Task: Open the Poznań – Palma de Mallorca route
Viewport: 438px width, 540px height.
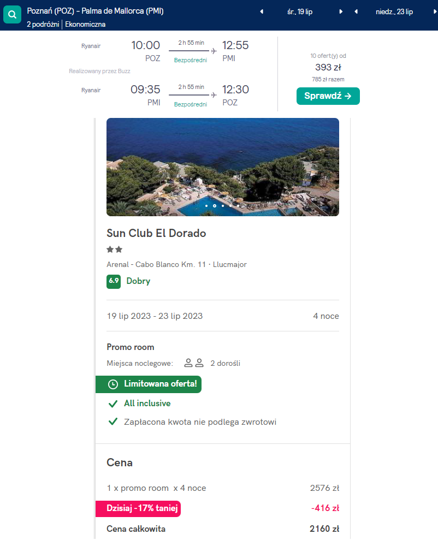Action: click(x=95, y=11)
